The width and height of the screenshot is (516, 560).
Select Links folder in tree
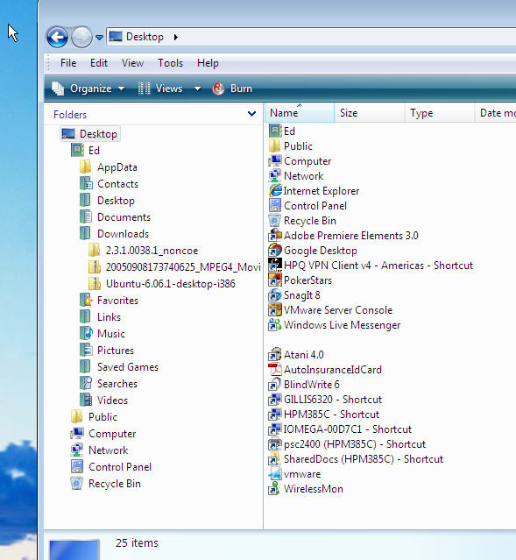click(101, 317)
